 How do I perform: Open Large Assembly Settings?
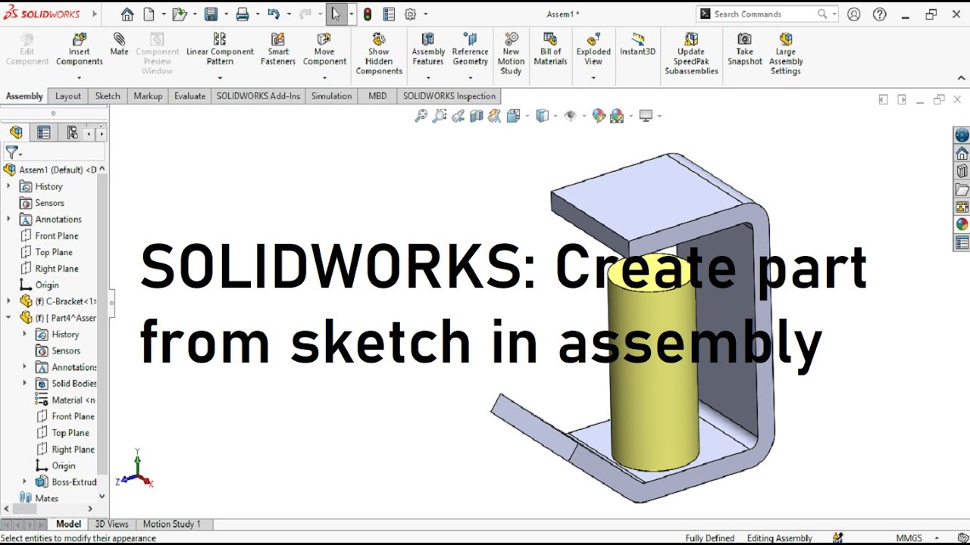tap(786, 54)
